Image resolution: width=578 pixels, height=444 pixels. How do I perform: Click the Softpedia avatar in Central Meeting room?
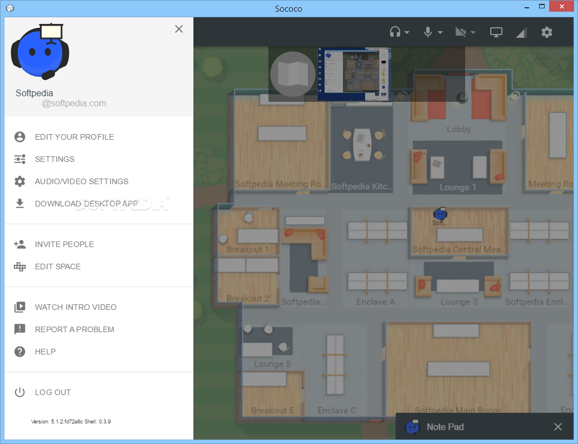point(440,213)
